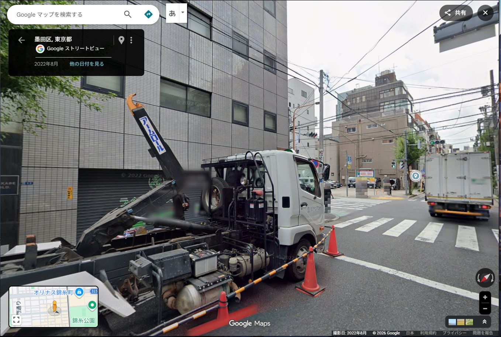This screenshot has width=501, height=337.
Task: Click the first imagery thumbnail in the strip
Action: click(452, 322)
